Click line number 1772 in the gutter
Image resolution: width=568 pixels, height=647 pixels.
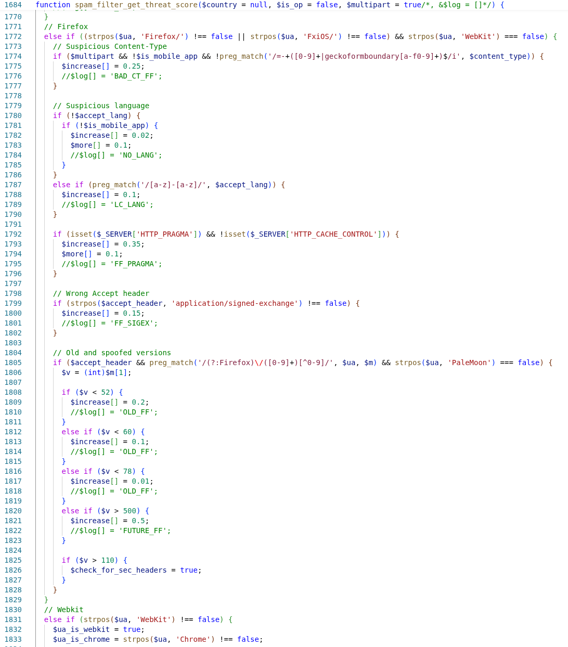pos(13,36)
